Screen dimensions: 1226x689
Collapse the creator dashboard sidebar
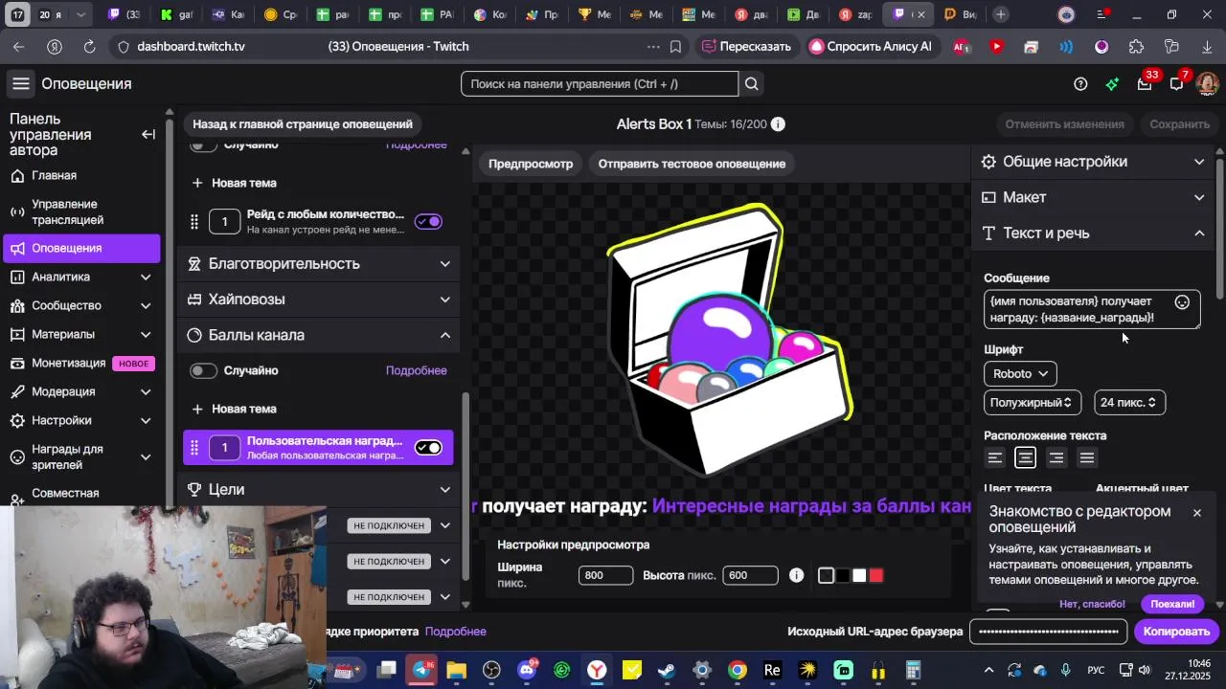click(x=148, y=134)
